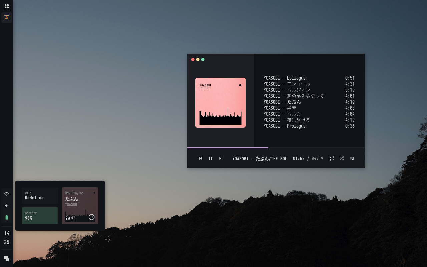Click the headphones volume 42 indicator

click(70, 218)
